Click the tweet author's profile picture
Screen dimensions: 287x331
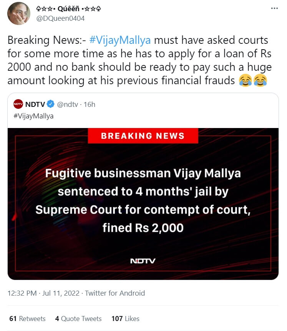19,13
